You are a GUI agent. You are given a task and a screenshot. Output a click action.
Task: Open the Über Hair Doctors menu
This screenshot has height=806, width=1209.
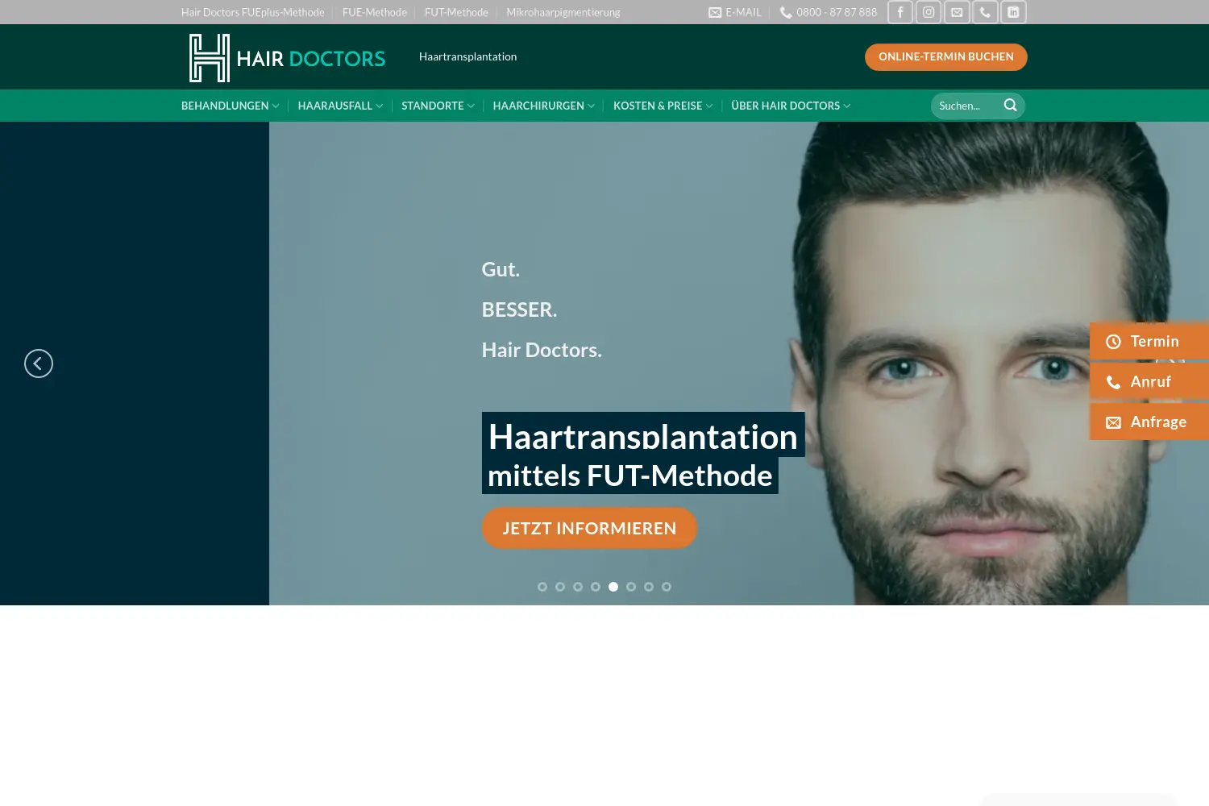pyautogui.click(x=791, y=106)
